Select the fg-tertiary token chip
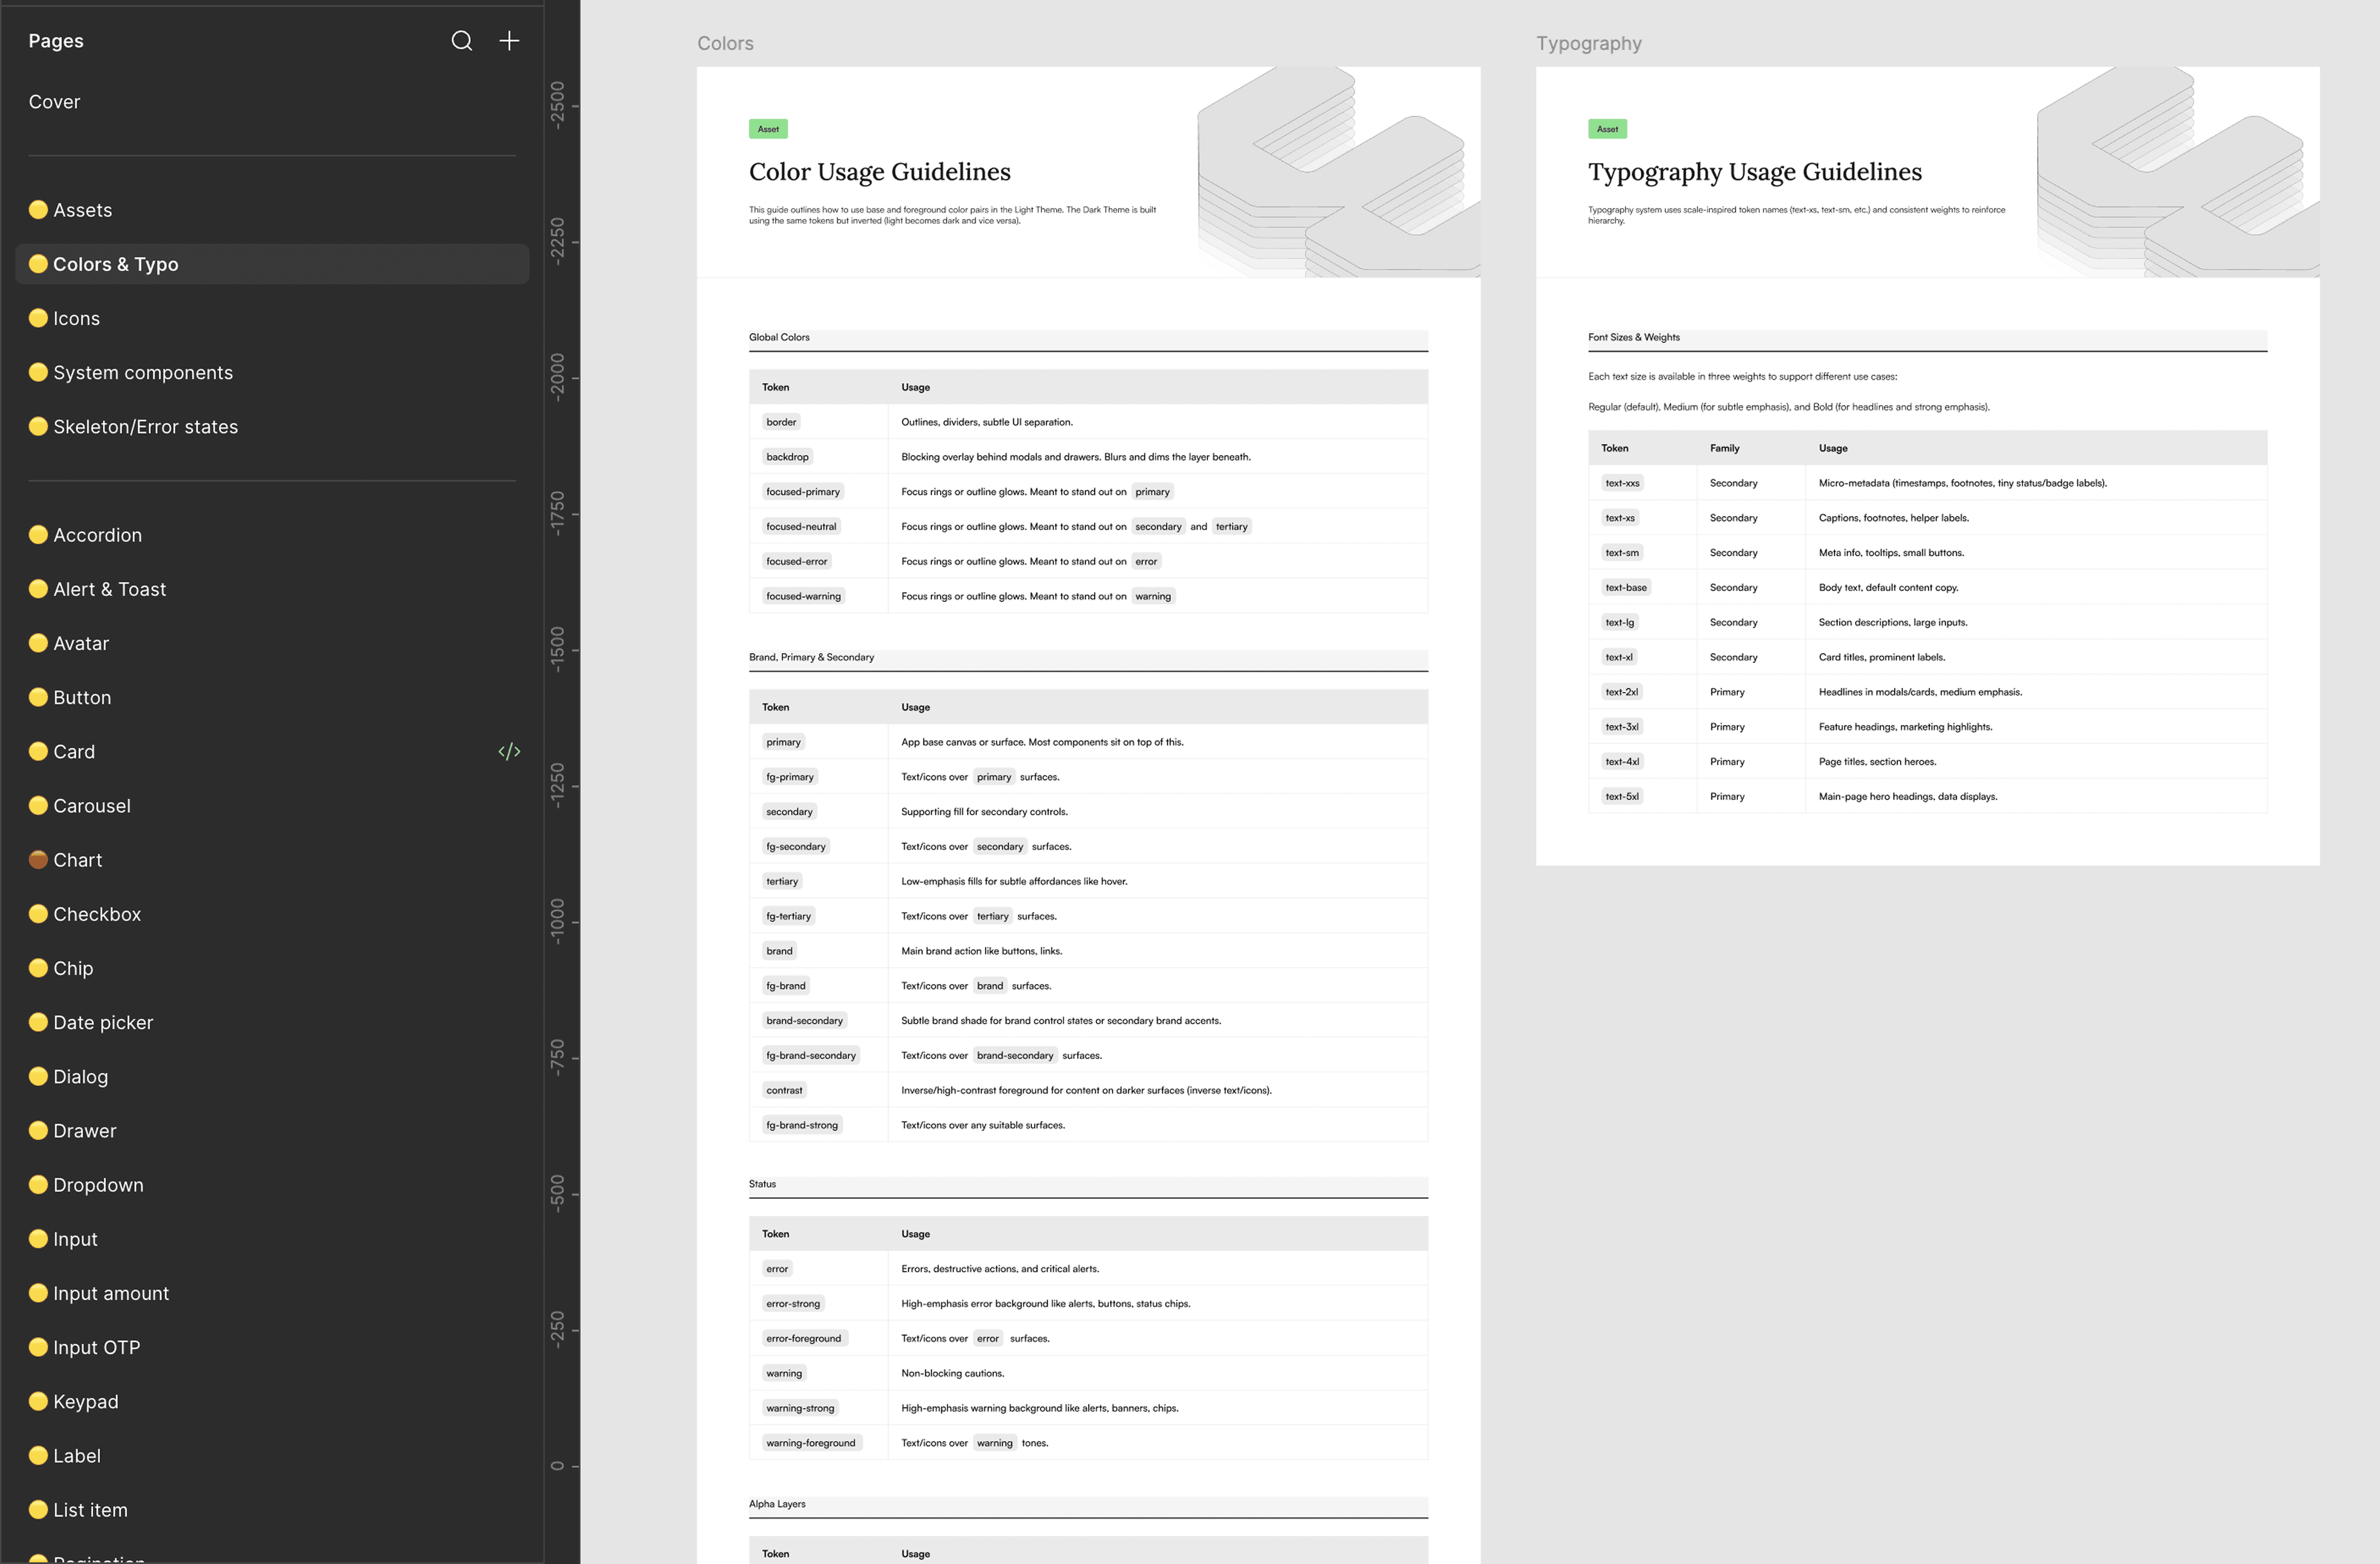 (788, 917)
